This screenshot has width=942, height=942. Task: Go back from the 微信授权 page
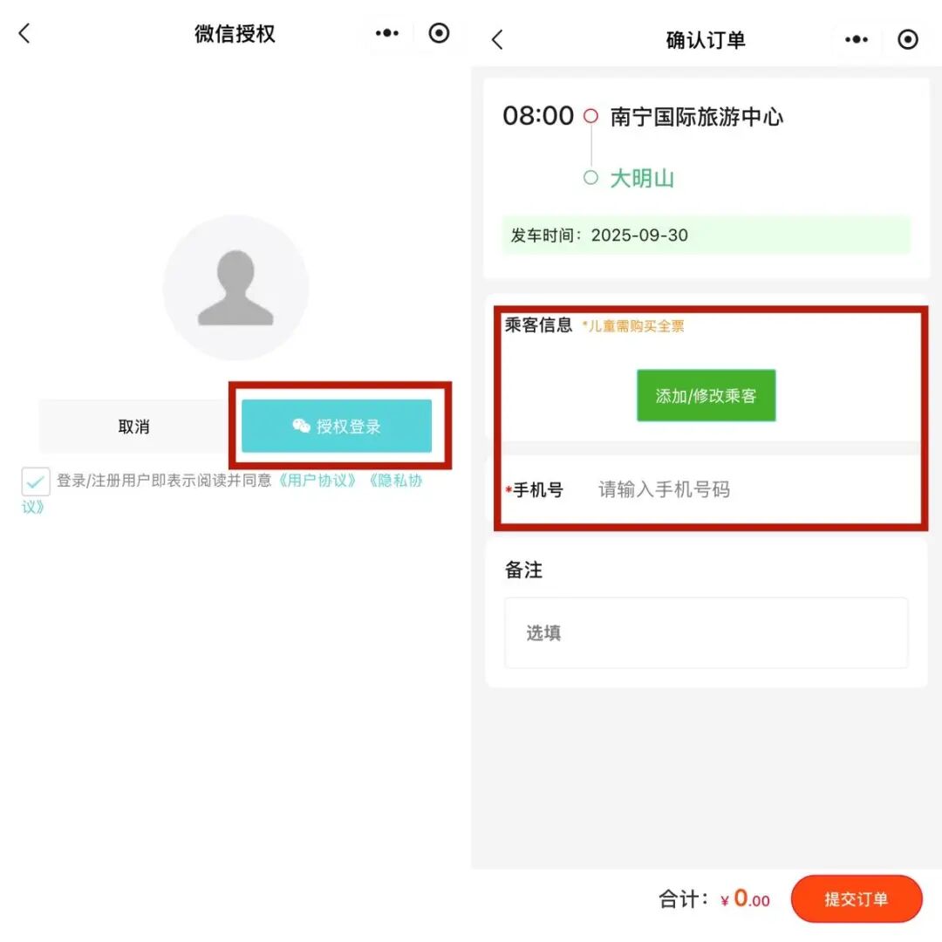[x=24, y=34]
